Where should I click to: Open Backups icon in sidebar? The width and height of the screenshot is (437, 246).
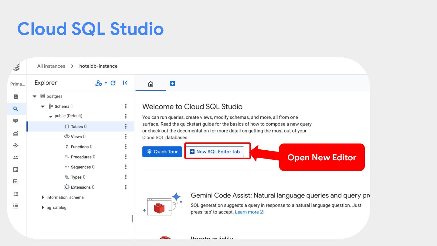(16, 182)
